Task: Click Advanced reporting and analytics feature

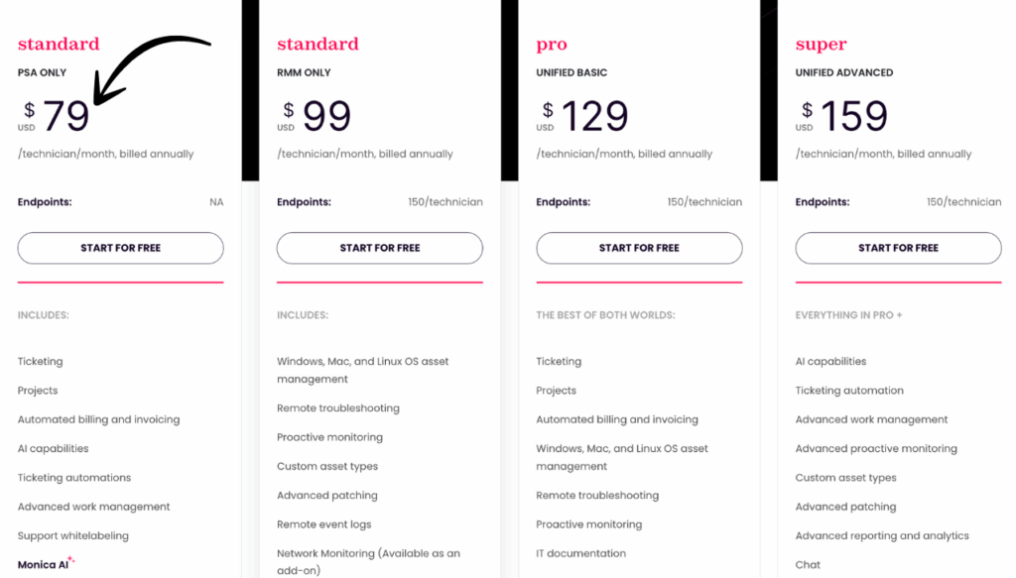Action: (882, 535)
